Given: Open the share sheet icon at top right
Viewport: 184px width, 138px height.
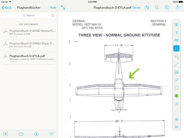Looking at the screenshot, I should (178, 7).
